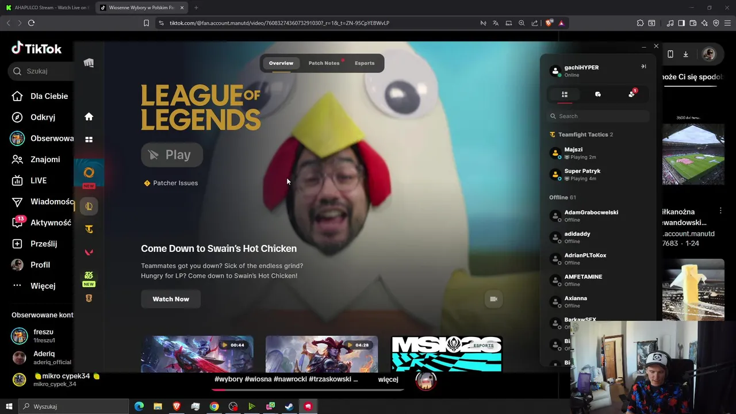Click the Search field in friends panel
This screenshot has height=414, width=736.
tap(598, 116)
